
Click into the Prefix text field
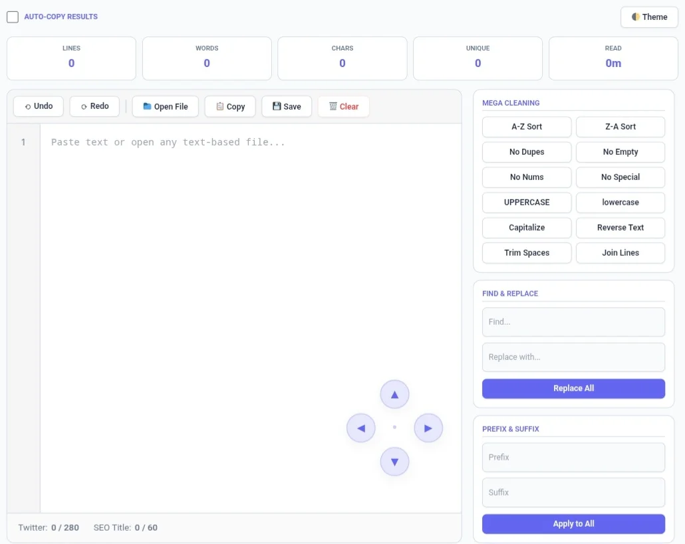573,458
